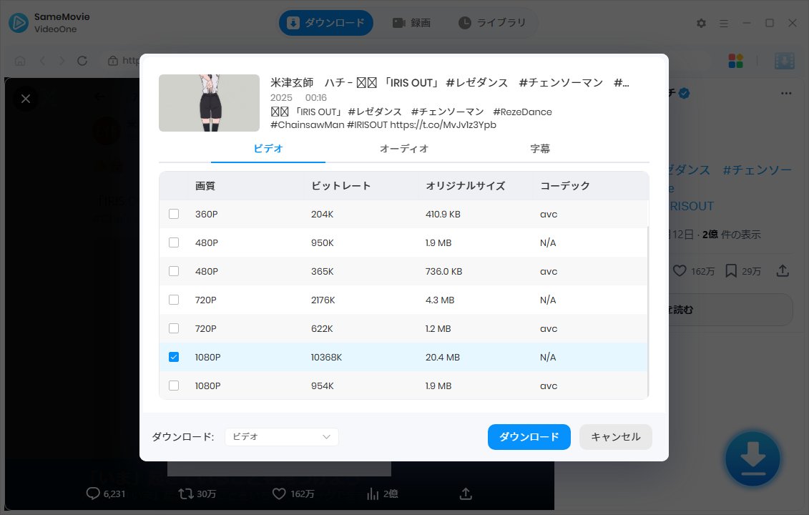The width and height of the screenshot is (809, 515).
Task: Switch to the ビデオ tab
Action: 268,149
